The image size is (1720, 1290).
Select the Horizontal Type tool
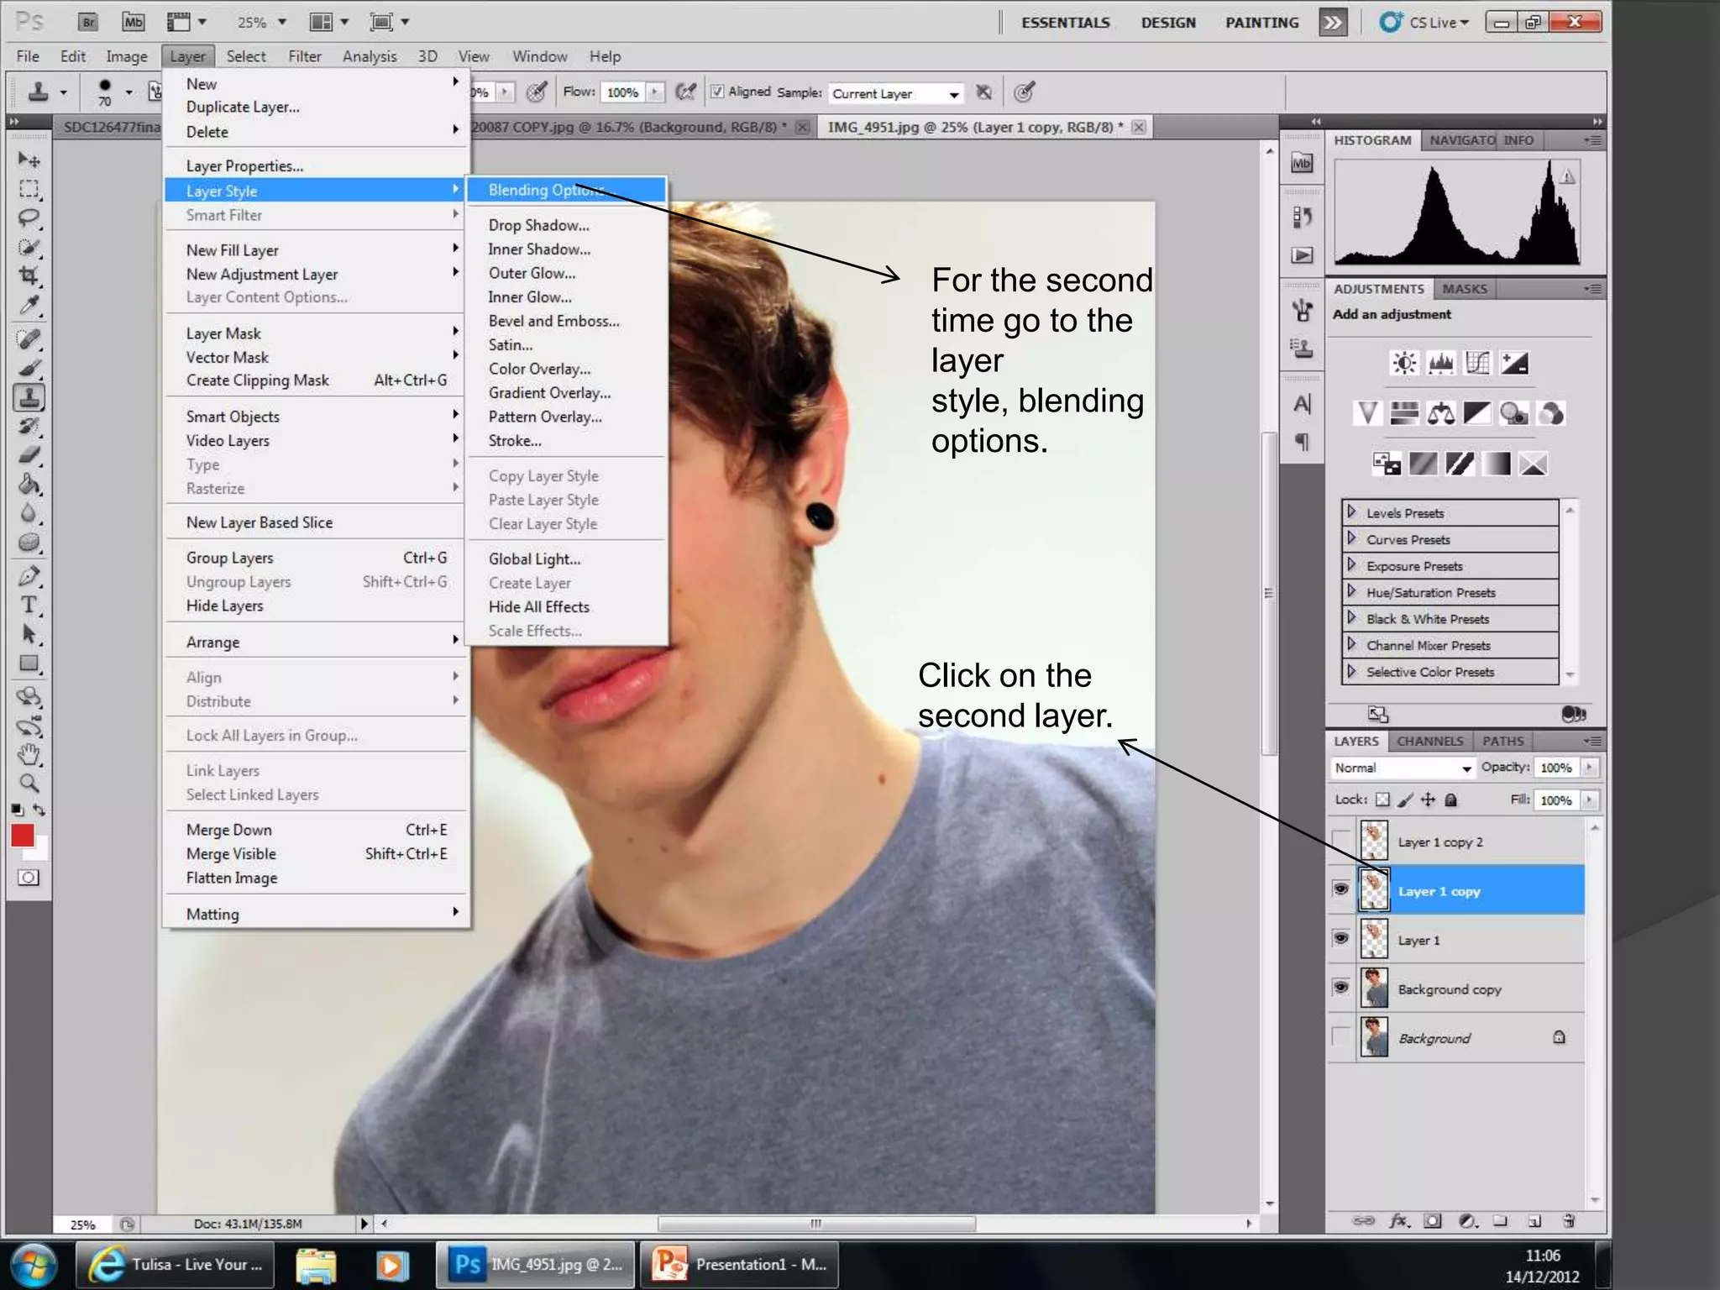tap(29, 605)
